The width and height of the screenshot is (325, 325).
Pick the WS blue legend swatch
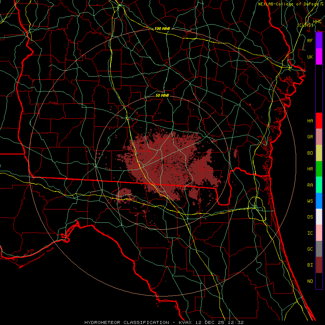[x=319, y=201]
